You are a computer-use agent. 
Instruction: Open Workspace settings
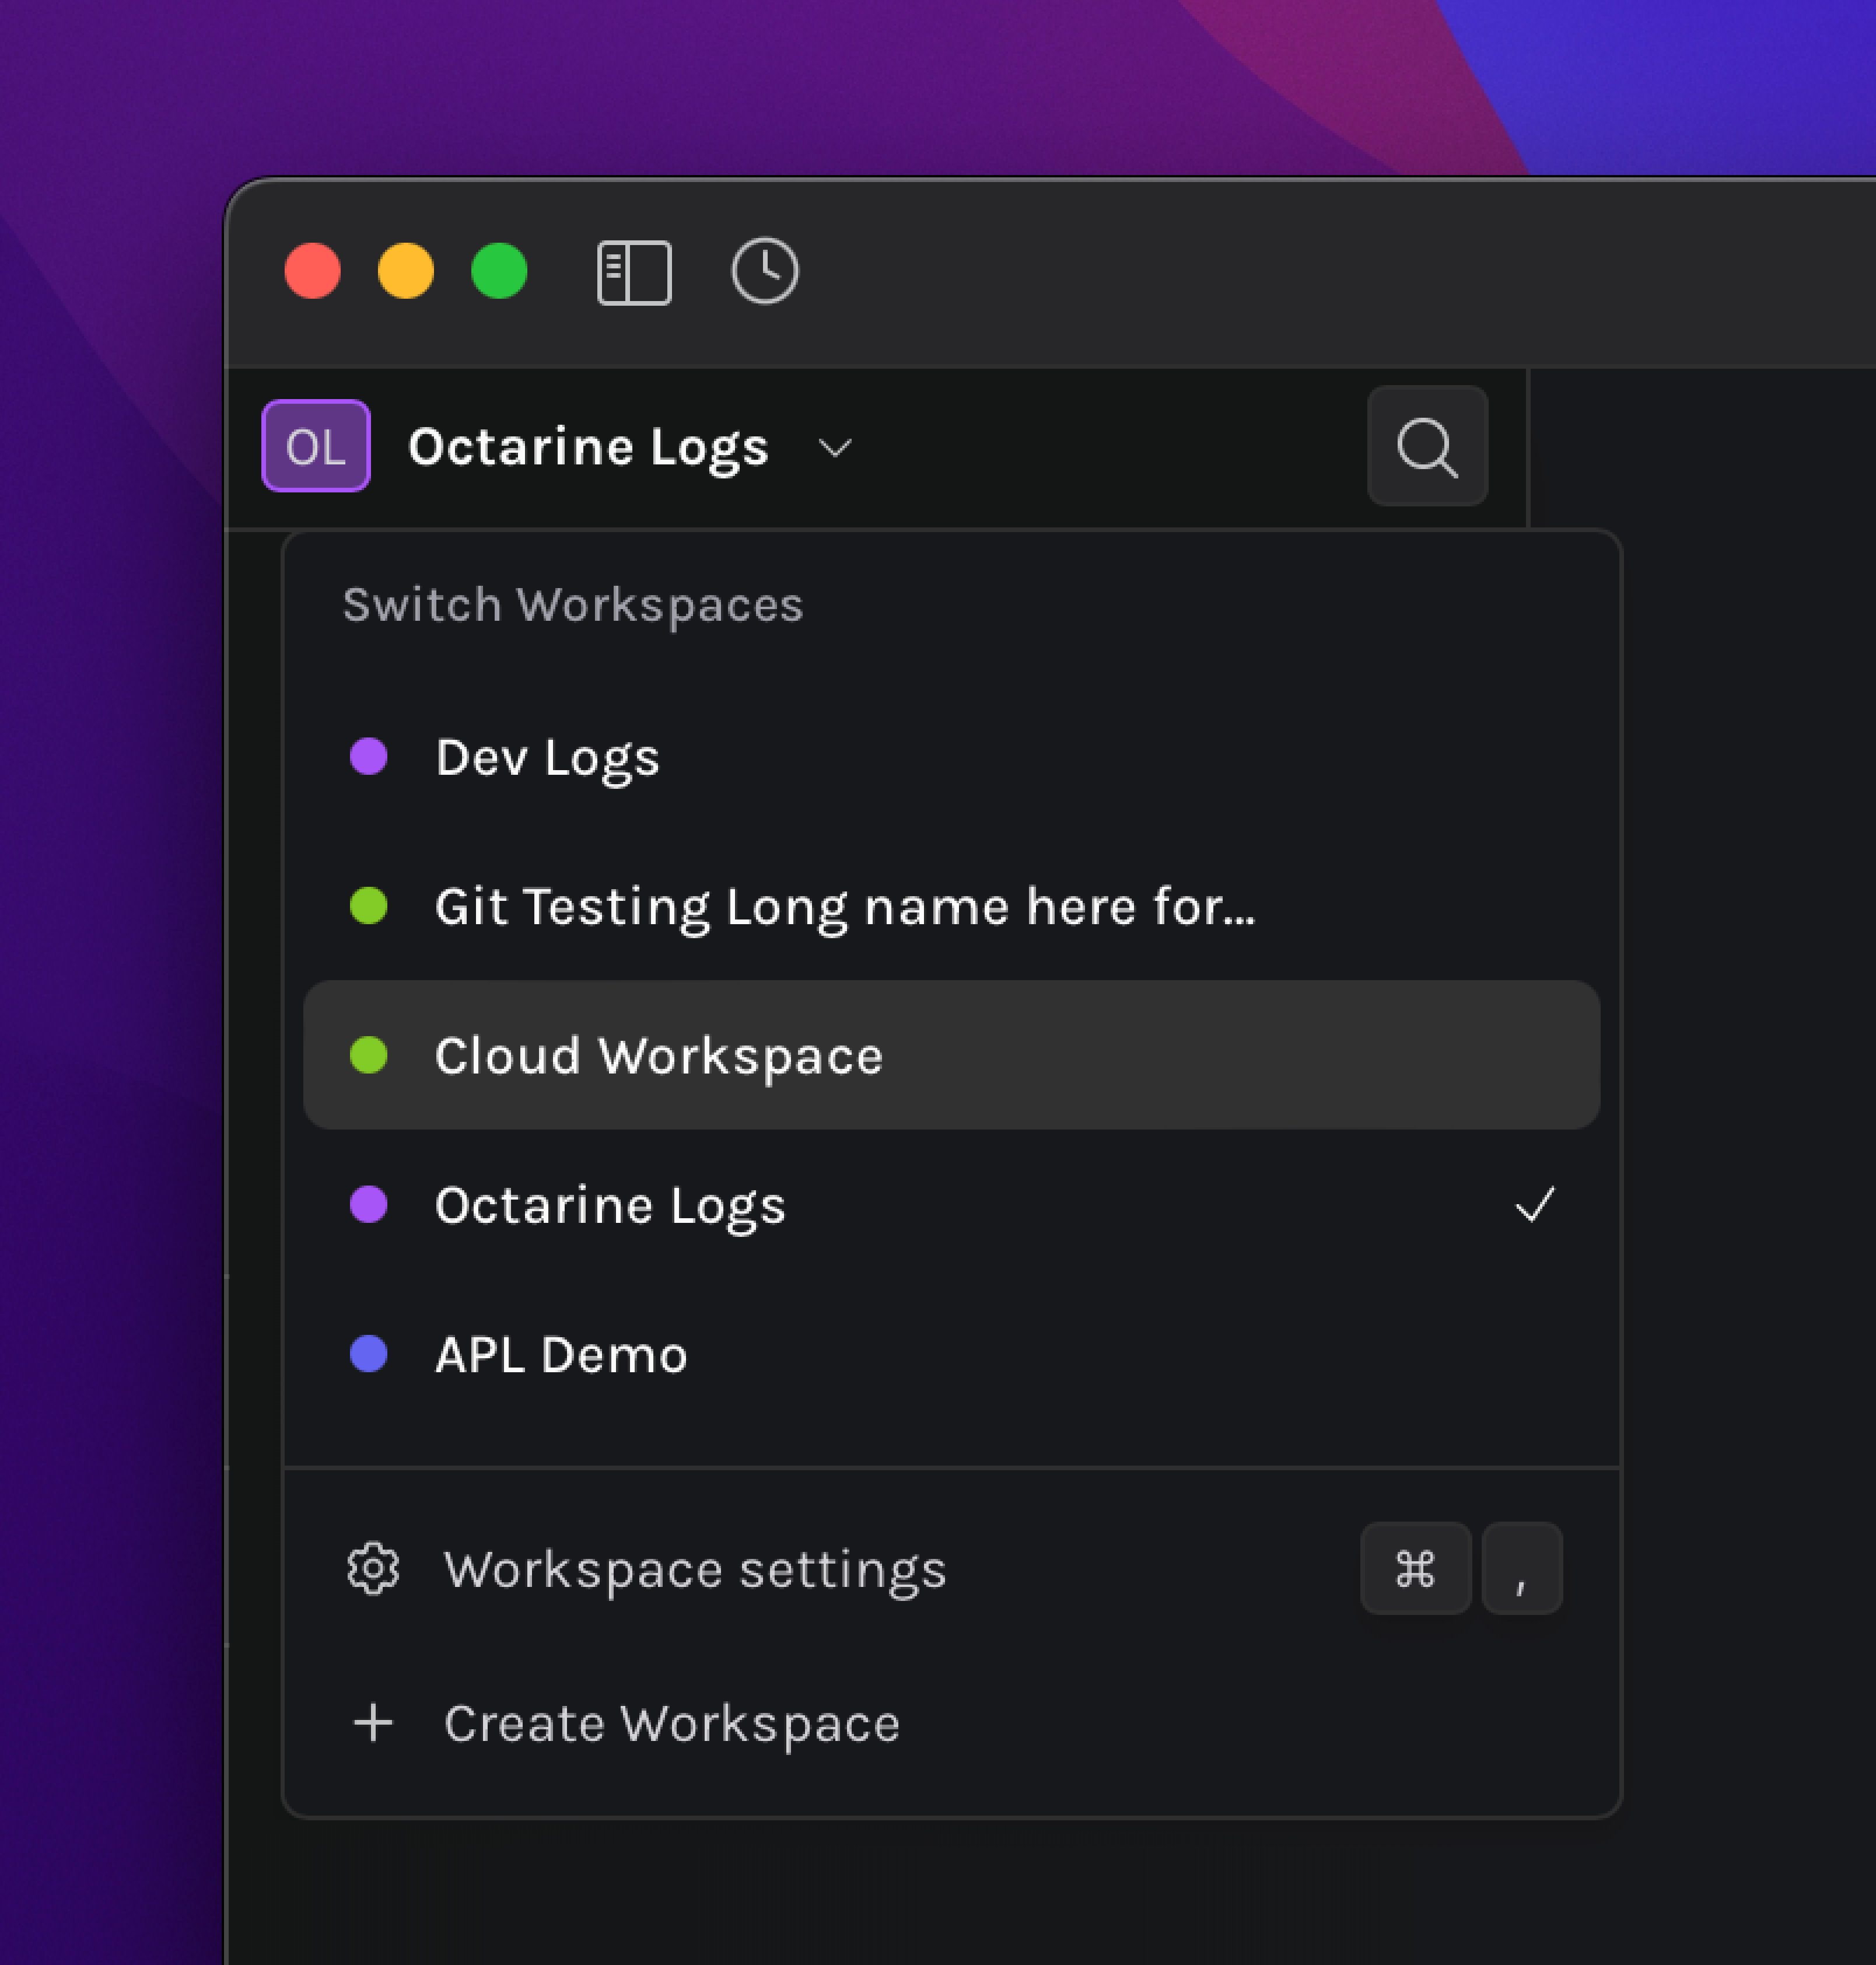click(x=951, y=1568)
